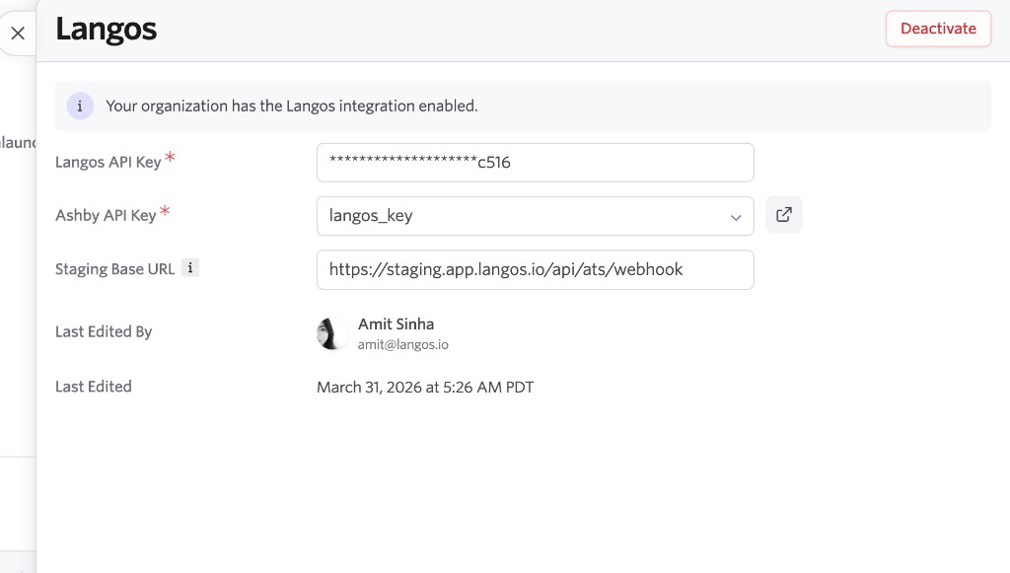Screen dimensions: 1010x573
Task: Click the Langos API Key label
Action: pos(108,163)
